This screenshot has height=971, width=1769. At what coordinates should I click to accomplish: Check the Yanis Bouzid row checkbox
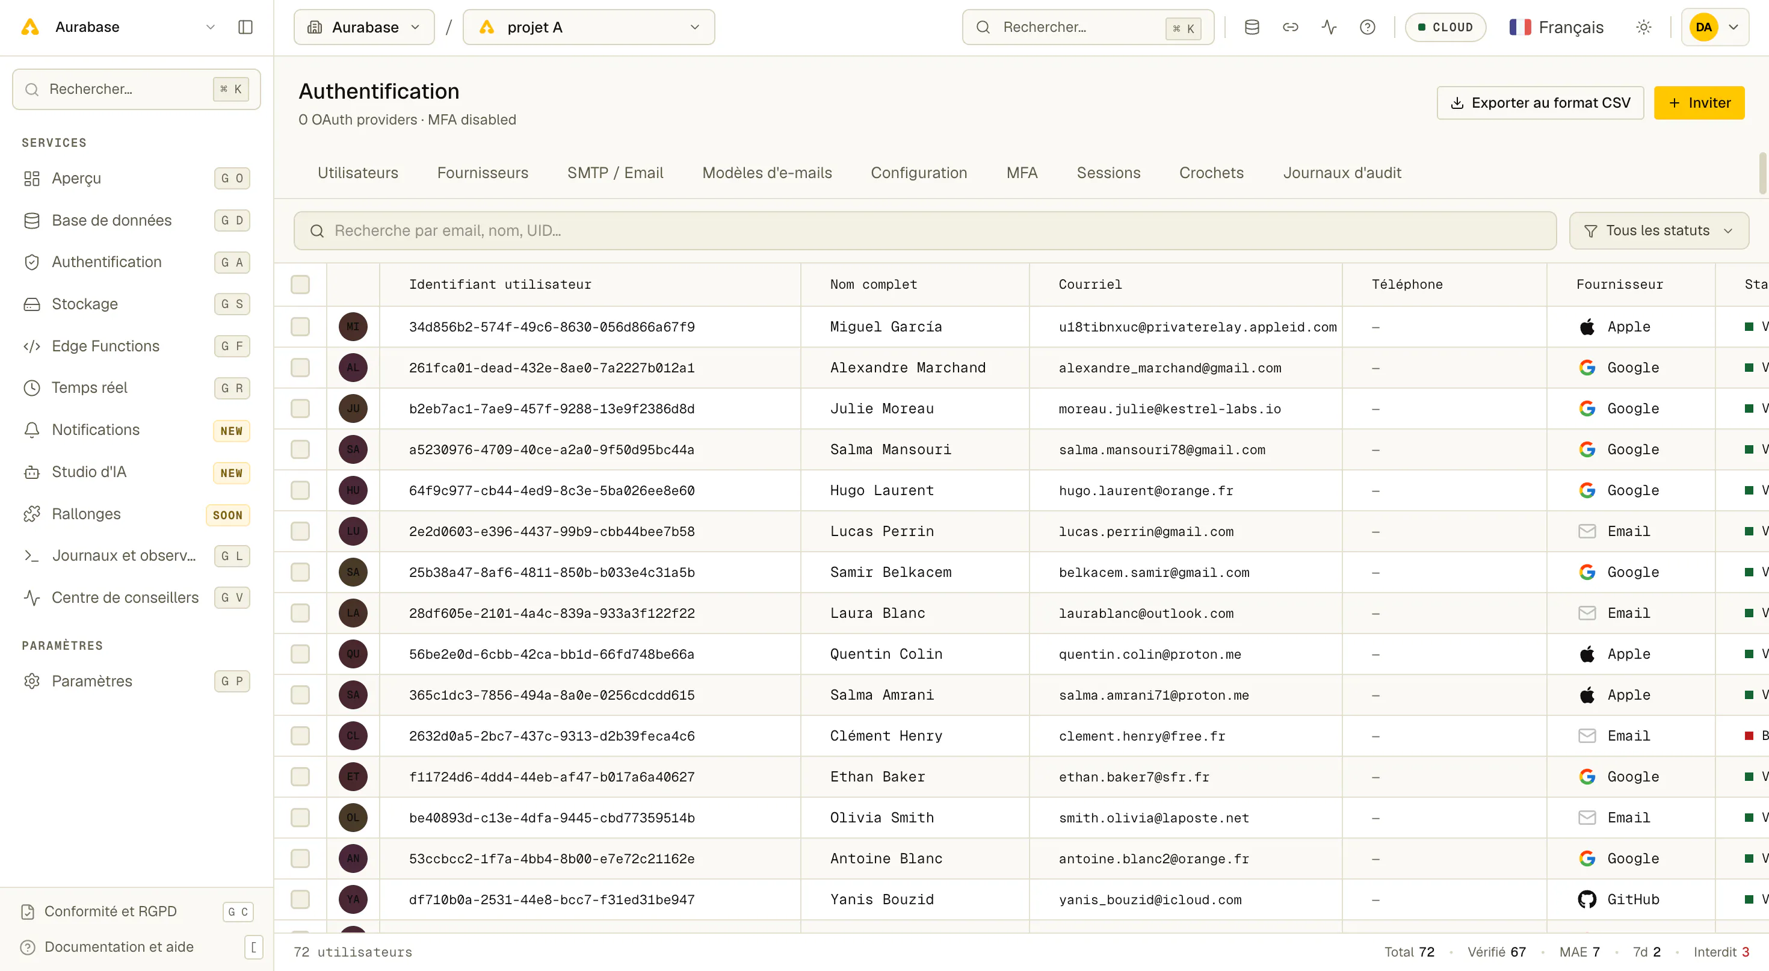(300, 899)
